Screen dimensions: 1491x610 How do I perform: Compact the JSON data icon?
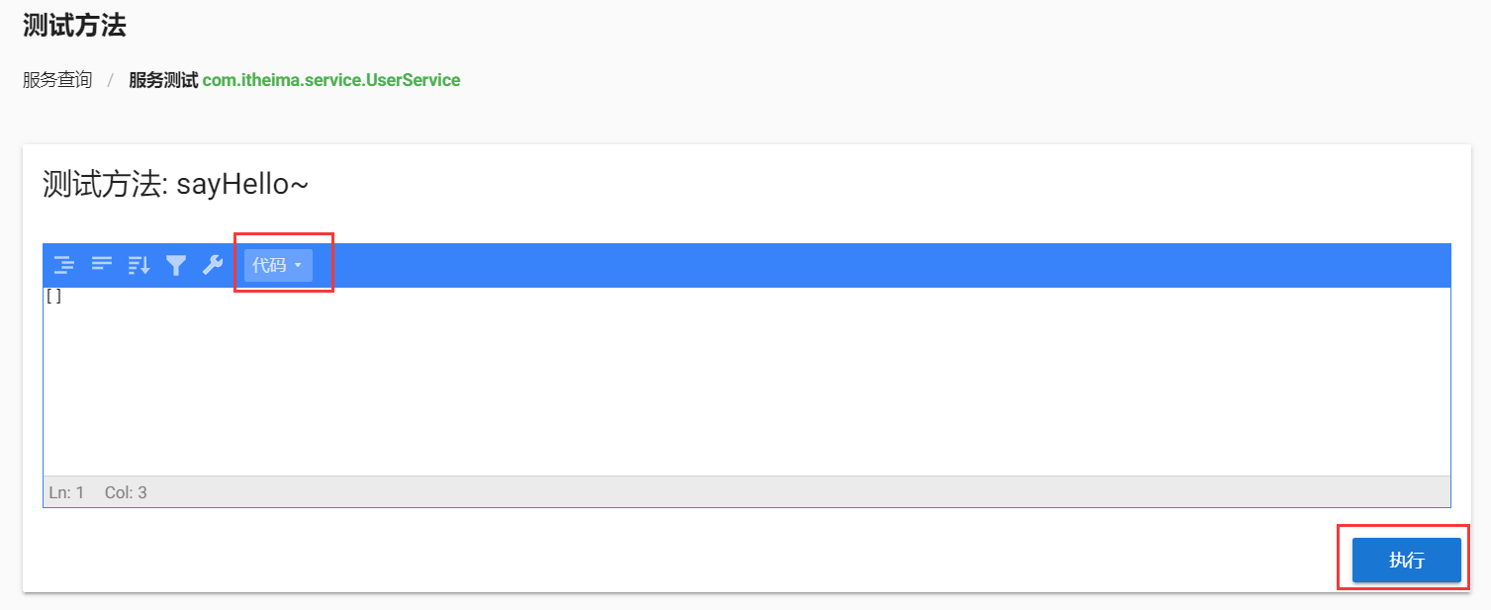[x=102, y=264]
